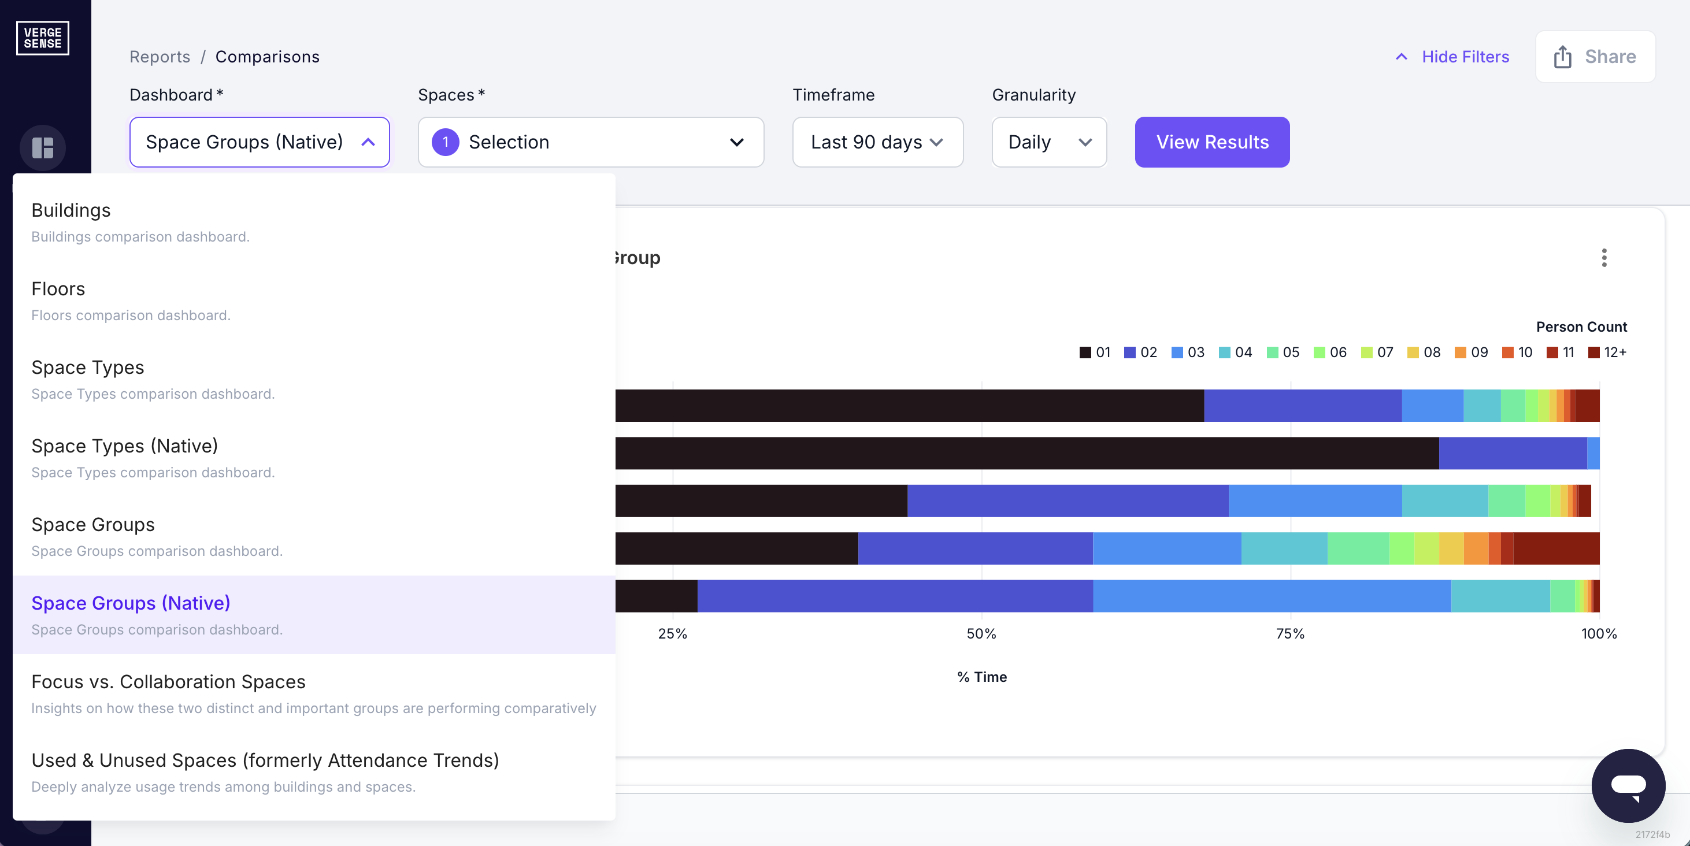Click the 11 legend color swatch
Viewport: 1690px width, 846px height.
pyautogui.click(x=1552, y=353)
